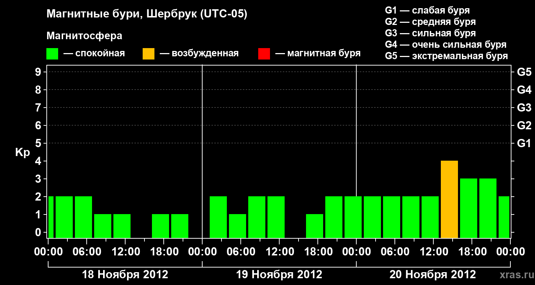The height and width of the screenshot is (285, 535).
Task: Click the right-axis 'G2' label
Action: (524, 126)
